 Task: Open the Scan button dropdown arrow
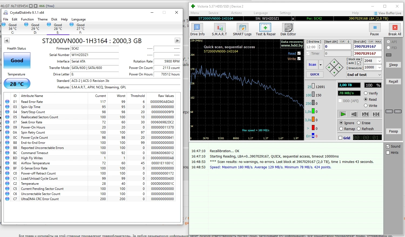click(321, 65)
